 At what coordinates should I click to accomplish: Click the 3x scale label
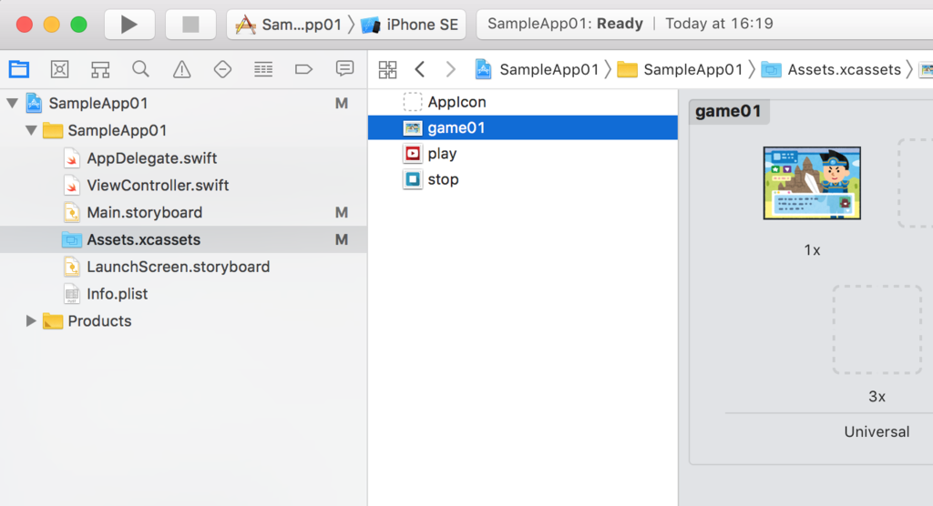pyautogui.click(x=877, y=397)
